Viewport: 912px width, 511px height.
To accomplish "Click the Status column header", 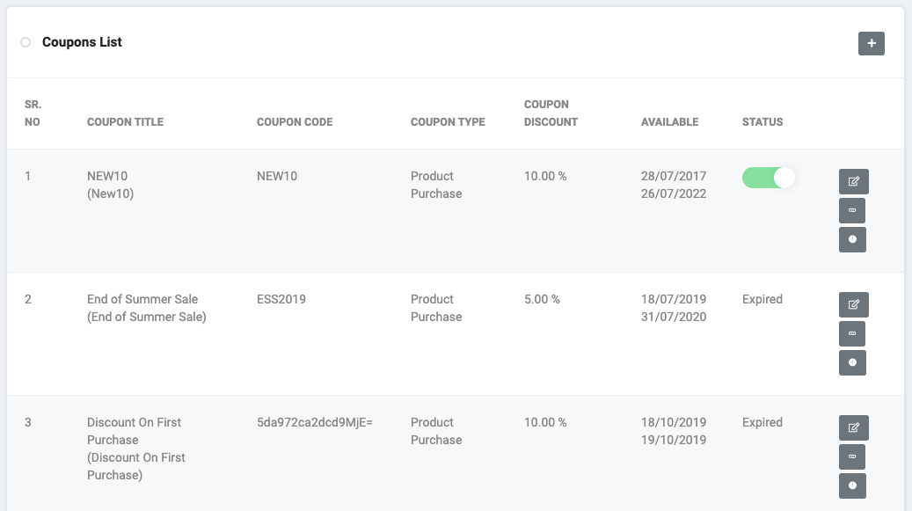I will 762,122.
